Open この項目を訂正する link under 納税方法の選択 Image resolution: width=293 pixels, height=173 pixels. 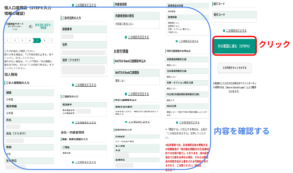[139, 122]
